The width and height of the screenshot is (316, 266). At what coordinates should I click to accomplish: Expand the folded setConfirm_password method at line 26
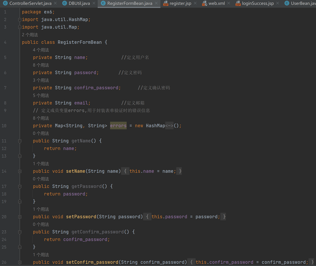pyautogui.click(x=20, y=262)
